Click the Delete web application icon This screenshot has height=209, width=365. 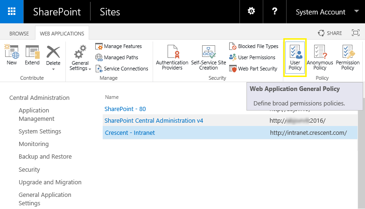pos(53,52)
